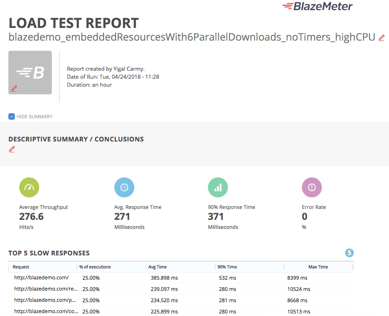The width and height of the screenshot is (389, 316).
Task: Click the 371 ninety-percent response time value
Action: pyautogui.click(x=216, y=217)
